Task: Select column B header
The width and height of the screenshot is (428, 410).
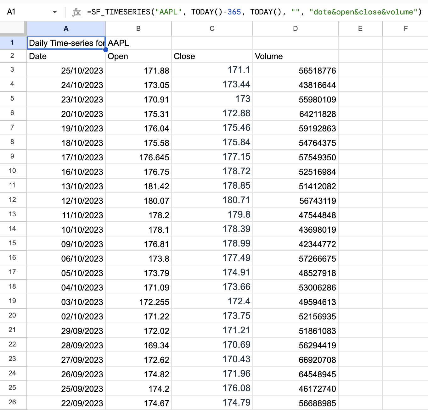Action: pos(138,29)
